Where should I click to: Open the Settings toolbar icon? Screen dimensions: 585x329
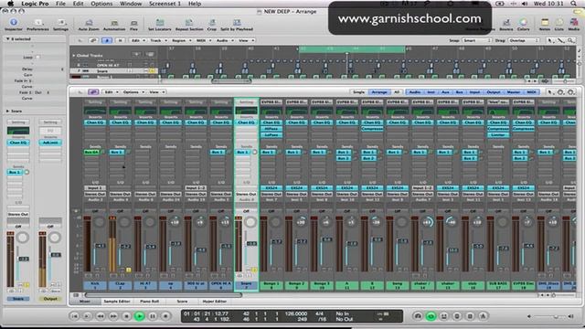point(60,24)
